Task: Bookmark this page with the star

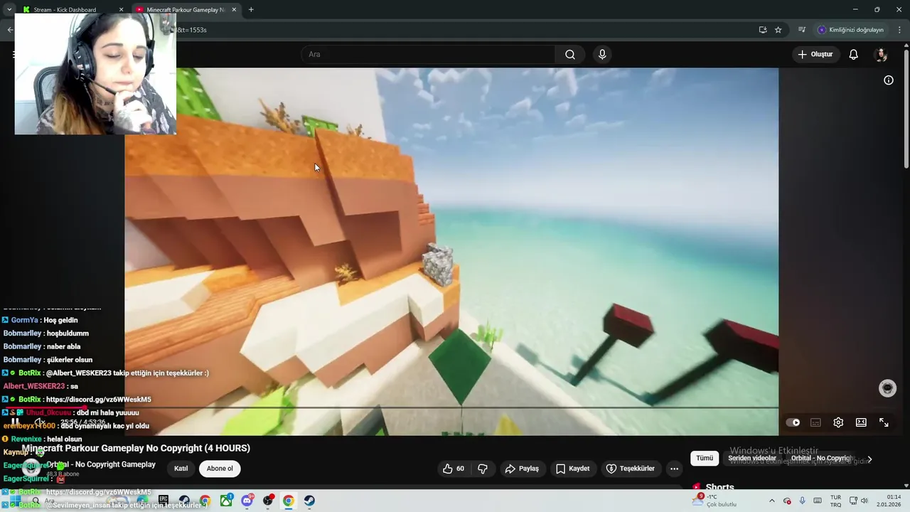Action: [778, 30]
